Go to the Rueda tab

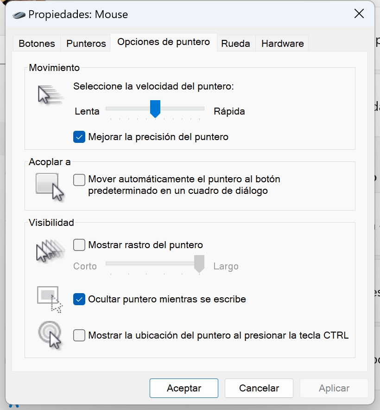[235, 44]
